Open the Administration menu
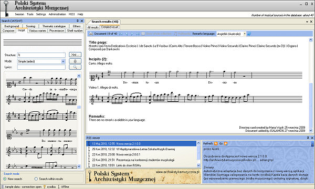The height and width of the screenshot is (189, 315). pos(57,14)
